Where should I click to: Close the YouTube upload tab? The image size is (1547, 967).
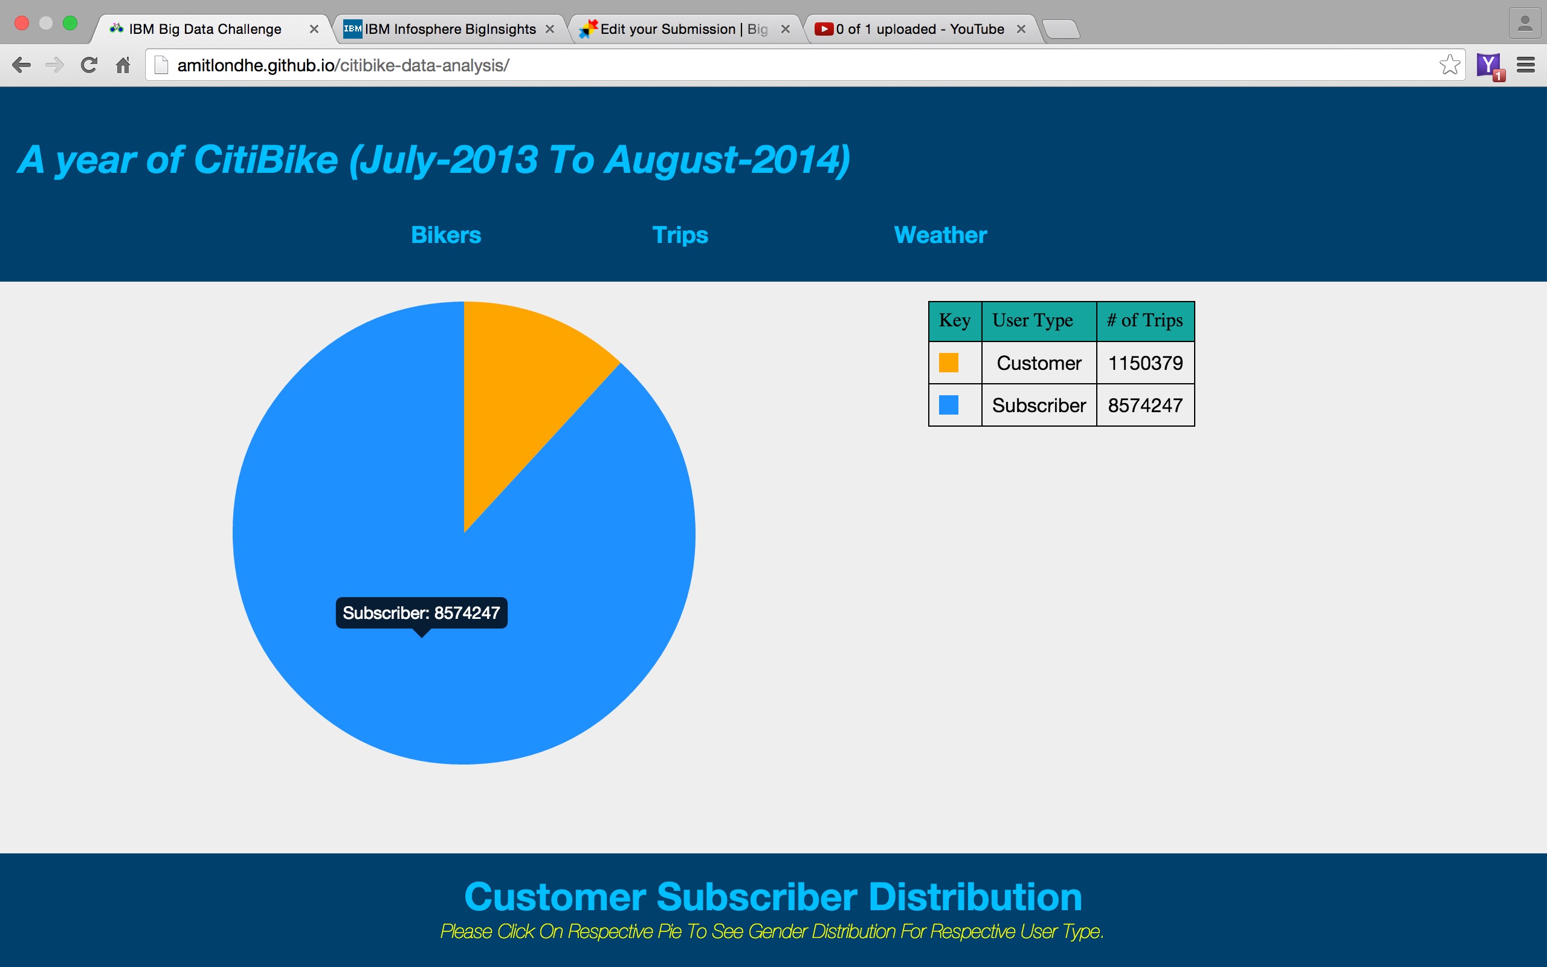point(1021,30)
